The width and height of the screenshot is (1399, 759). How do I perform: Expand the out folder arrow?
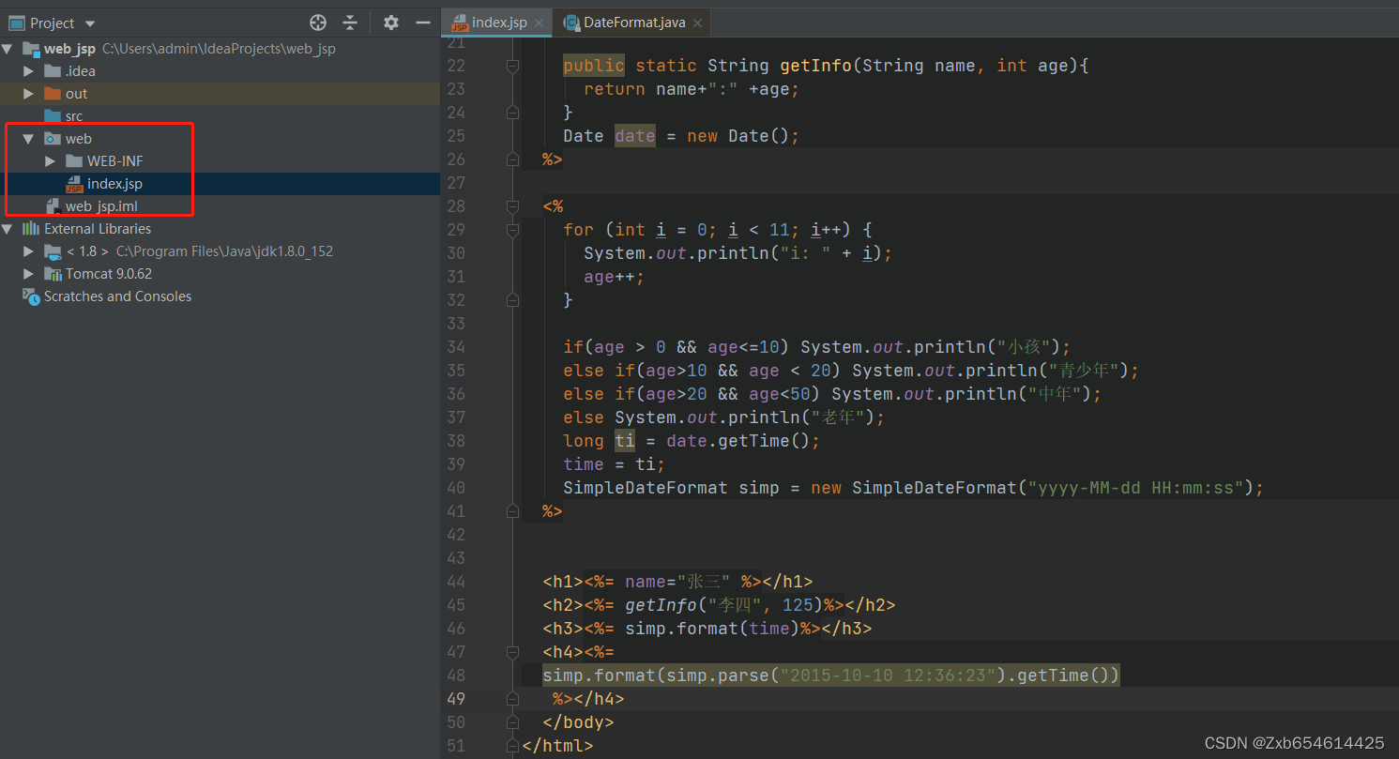coord(28,94)
